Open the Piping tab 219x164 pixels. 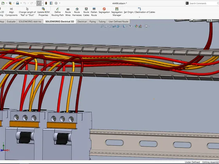tap(93, 21)
